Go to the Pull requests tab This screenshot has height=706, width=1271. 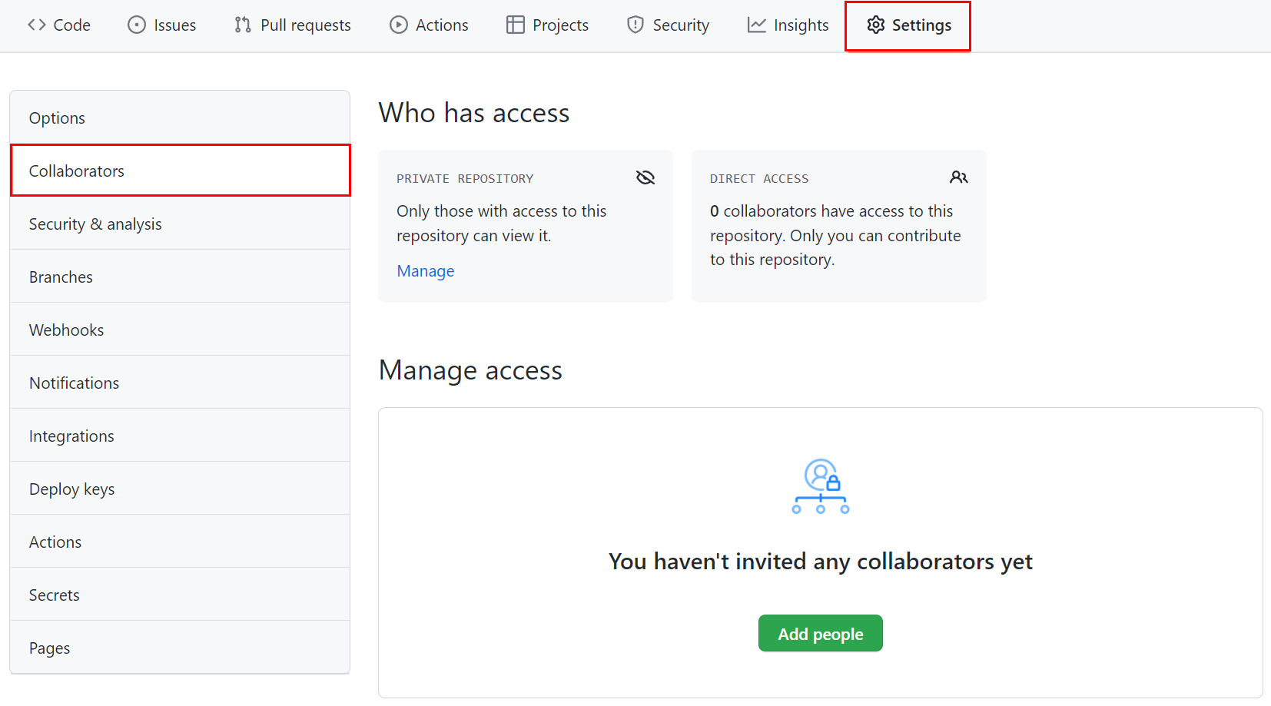pos(293,25)
